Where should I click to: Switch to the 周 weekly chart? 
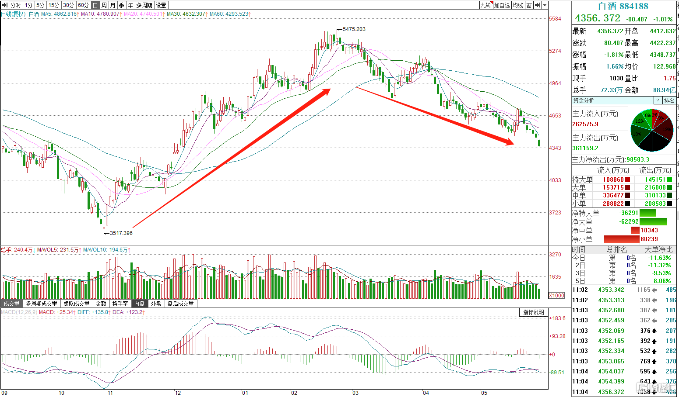click(104, 5)
